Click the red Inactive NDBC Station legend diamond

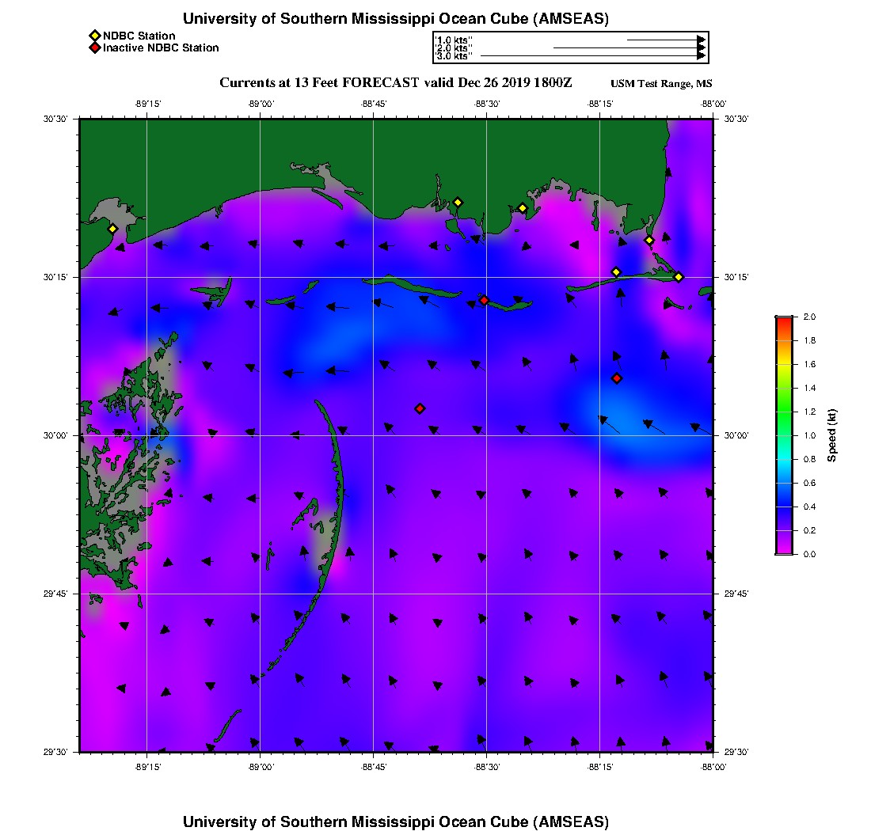pos(95,48)
